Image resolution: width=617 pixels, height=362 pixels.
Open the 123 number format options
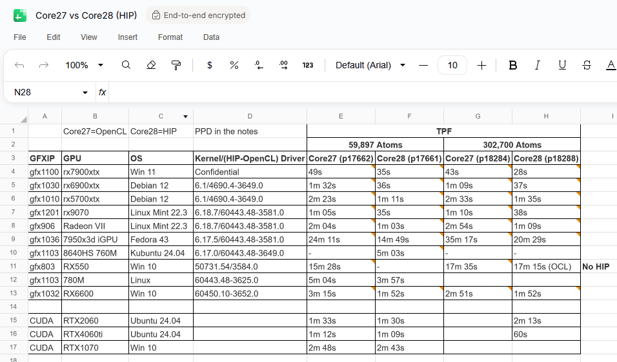click(x=308, y=65)
